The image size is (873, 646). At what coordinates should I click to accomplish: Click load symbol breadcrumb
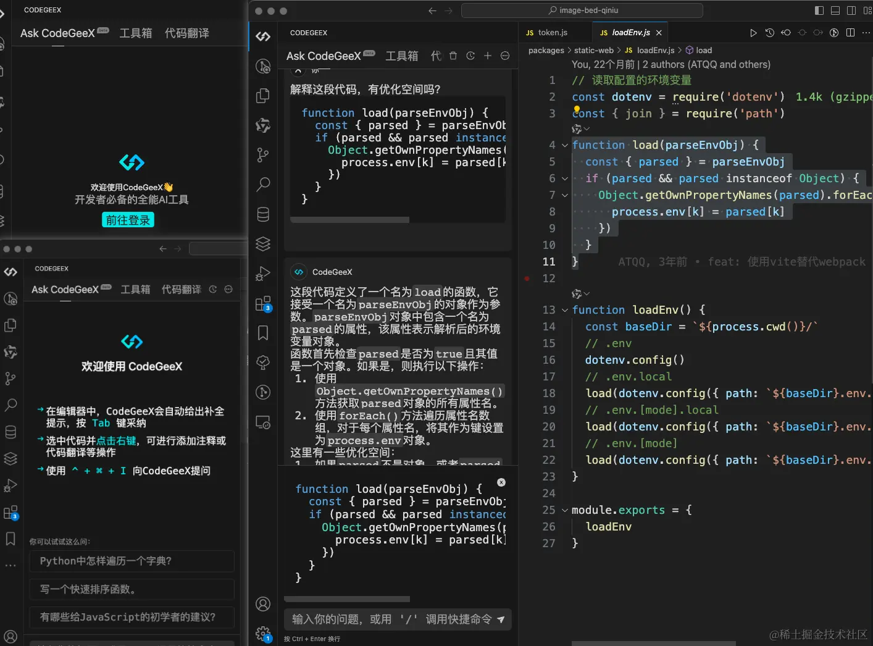(699, 50)
